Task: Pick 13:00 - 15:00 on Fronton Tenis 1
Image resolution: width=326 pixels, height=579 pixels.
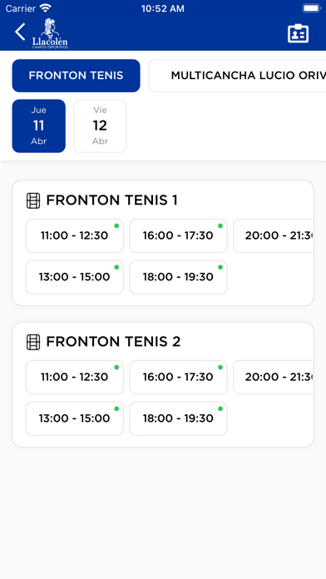Action: (74, 277)
